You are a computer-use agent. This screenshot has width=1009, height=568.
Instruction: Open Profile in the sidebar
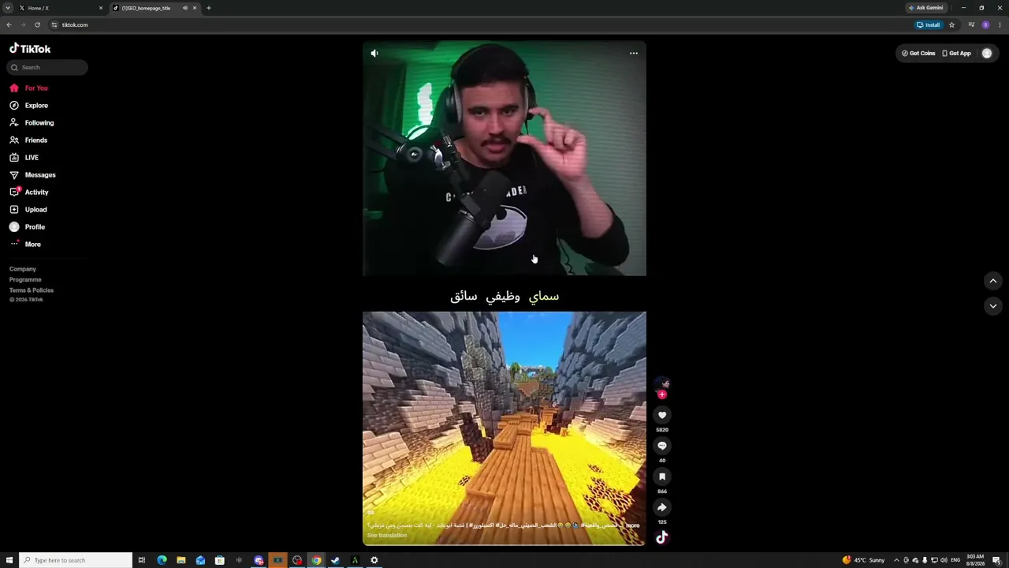click(27, 227)
